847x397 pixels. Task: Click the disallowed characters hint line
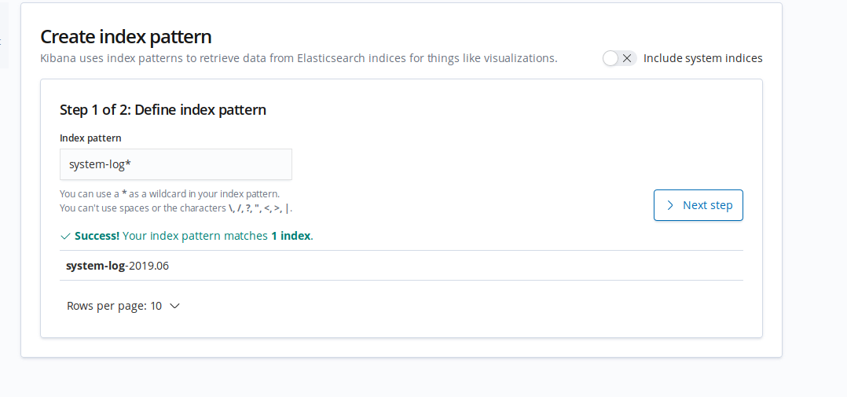tap(176, 208)
